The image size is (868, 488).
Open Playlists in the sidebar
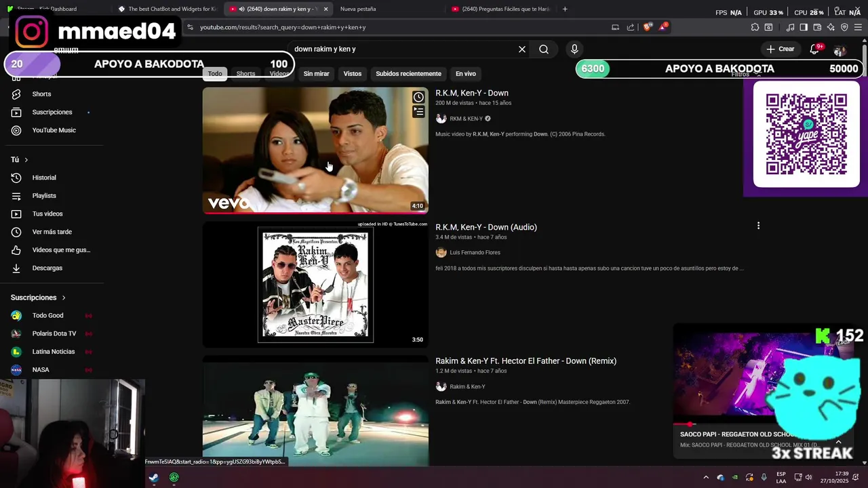tap(44, 196)
